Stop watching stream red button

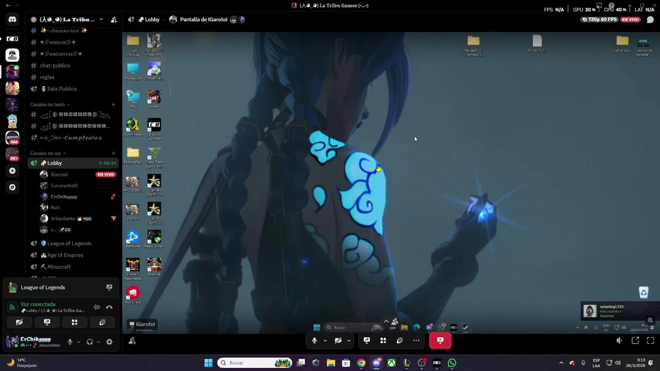[440, 340]
